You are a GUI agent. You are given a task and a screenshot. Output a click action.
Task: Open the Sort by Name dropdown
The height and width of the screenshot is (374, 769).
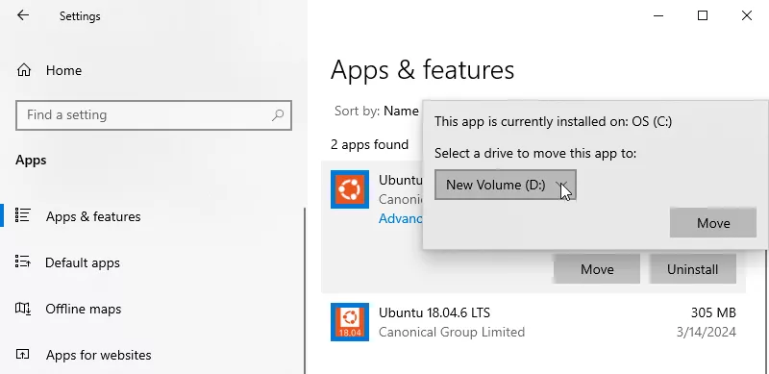(401, 112)
